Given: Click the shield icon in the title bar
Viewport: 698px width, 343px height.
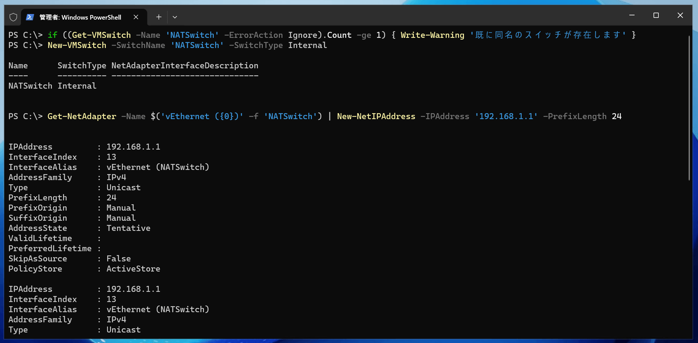Looking at the screenshot, I should tap(13, 16).
